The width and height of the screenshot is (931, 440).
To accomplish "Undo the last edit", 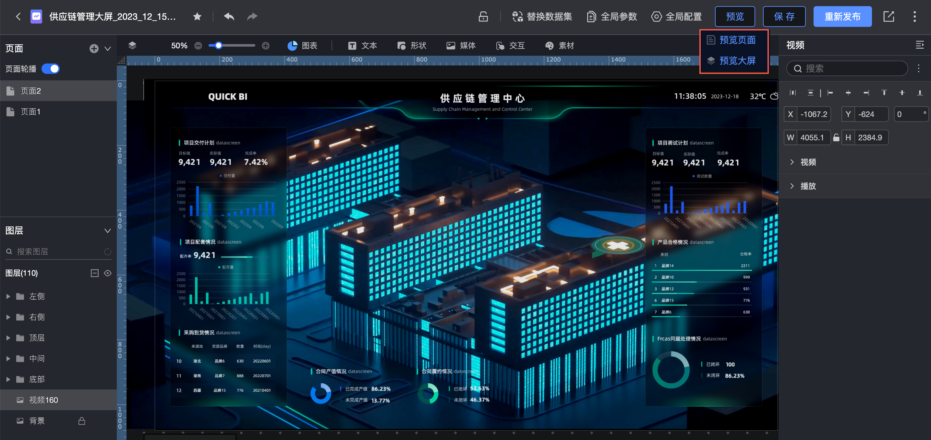I will point(229,17).
